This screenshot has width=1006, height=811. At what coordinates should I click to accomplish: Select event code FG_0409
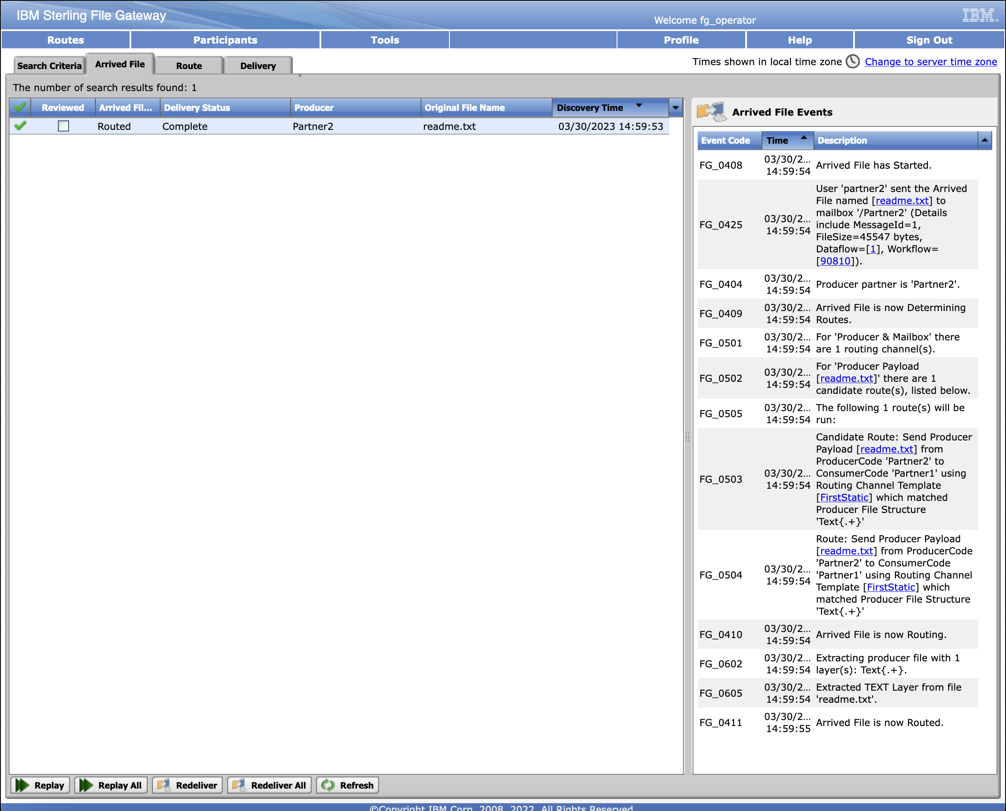(x=720, y=314)
